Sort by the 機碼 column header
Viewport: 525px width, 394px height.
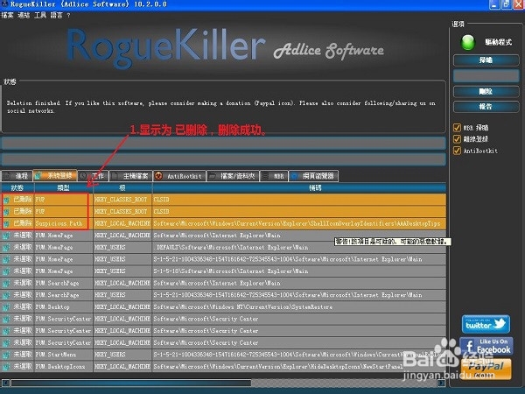tap(299, 188)
